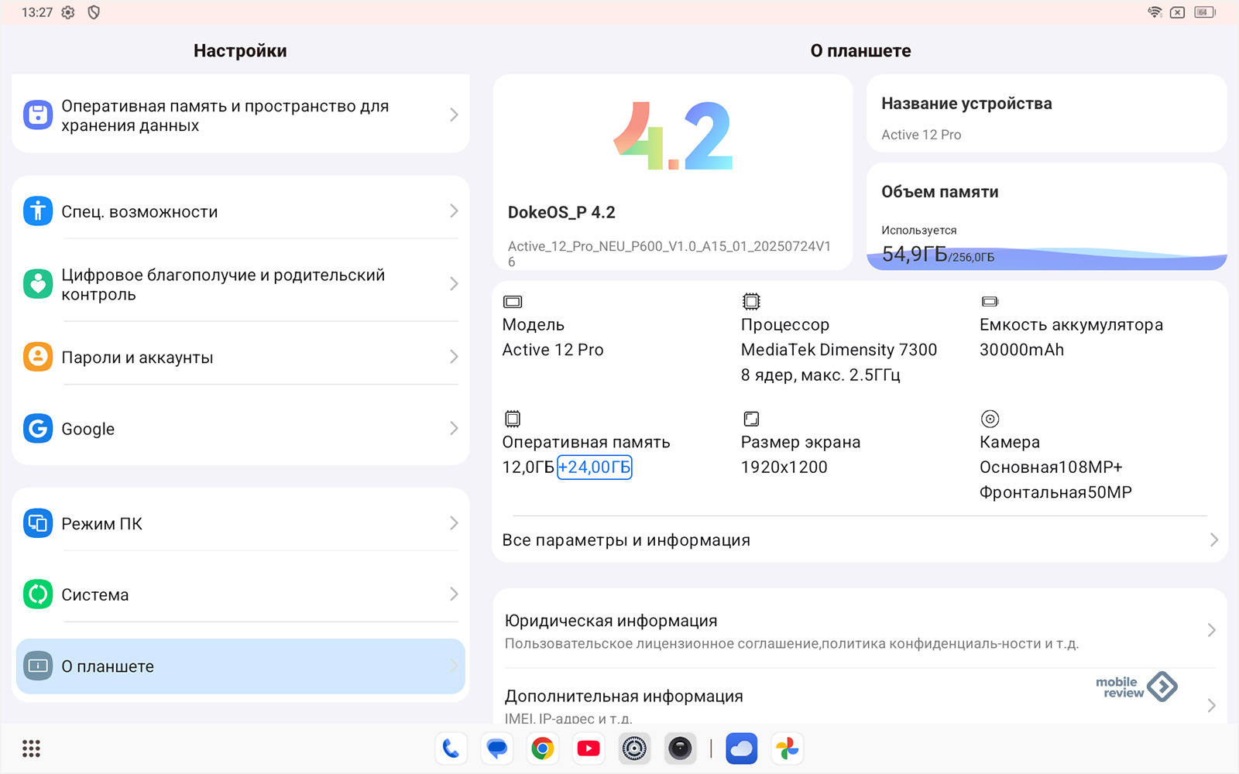Launch YouTube from the dock

(x=589, y=748)
